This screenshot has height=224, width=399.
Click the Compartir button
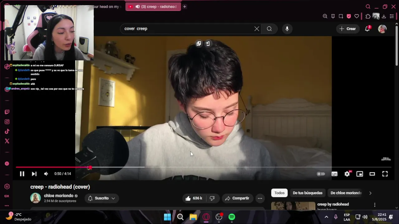[x=237, y=198]
